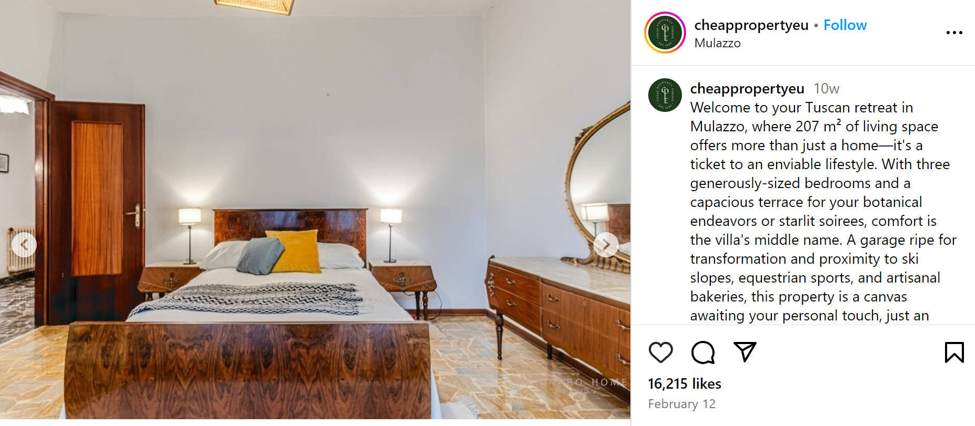Like the post with the heart icon

pyautogui.click(x=660, y=352)
